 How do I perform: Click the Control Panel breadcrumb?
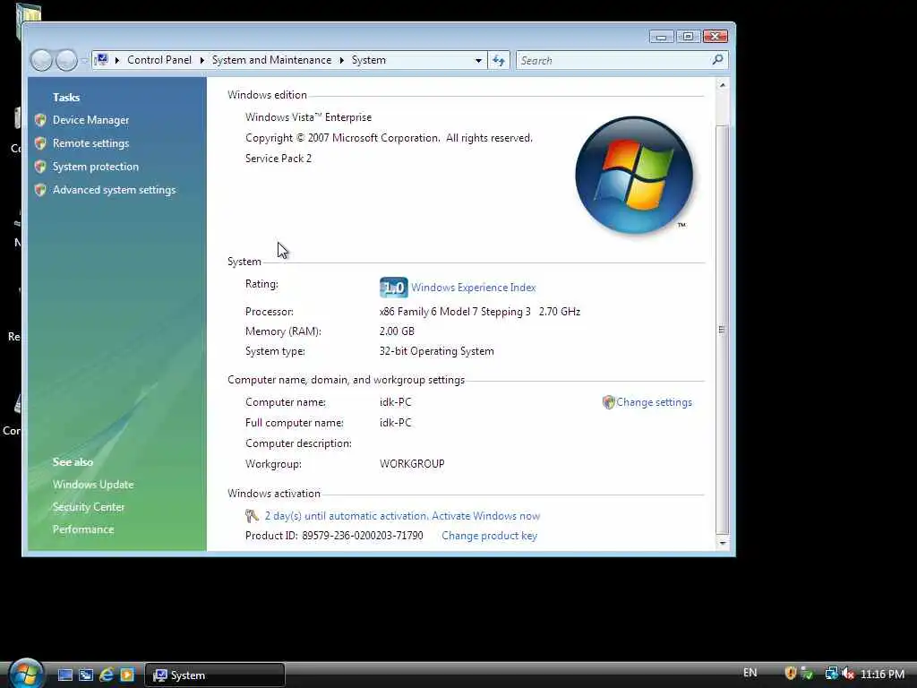[159, 60]
